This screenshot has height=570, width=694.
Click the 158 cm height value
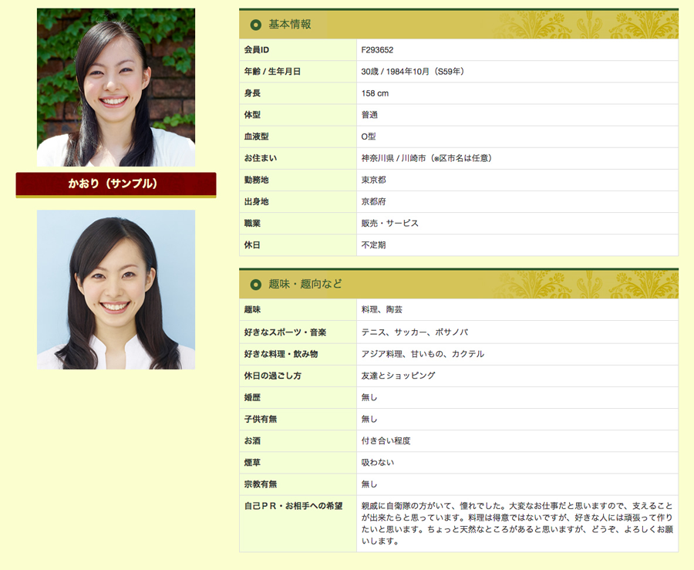[x=375, y=93]
